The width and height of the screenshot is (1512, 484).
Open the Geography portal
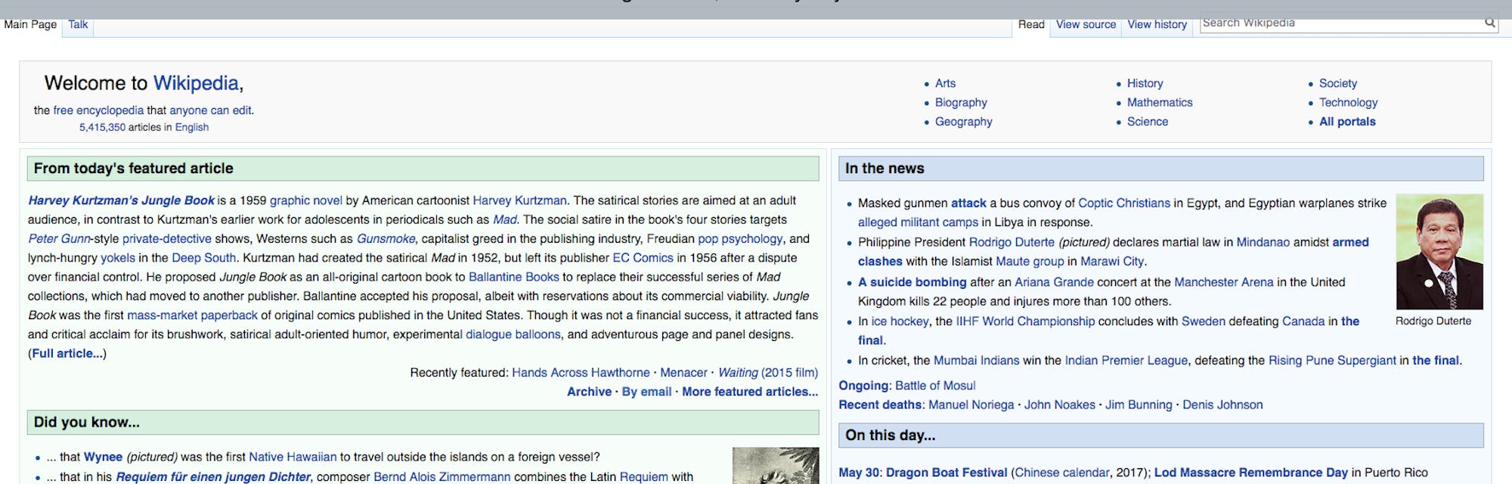coord(963,122)
